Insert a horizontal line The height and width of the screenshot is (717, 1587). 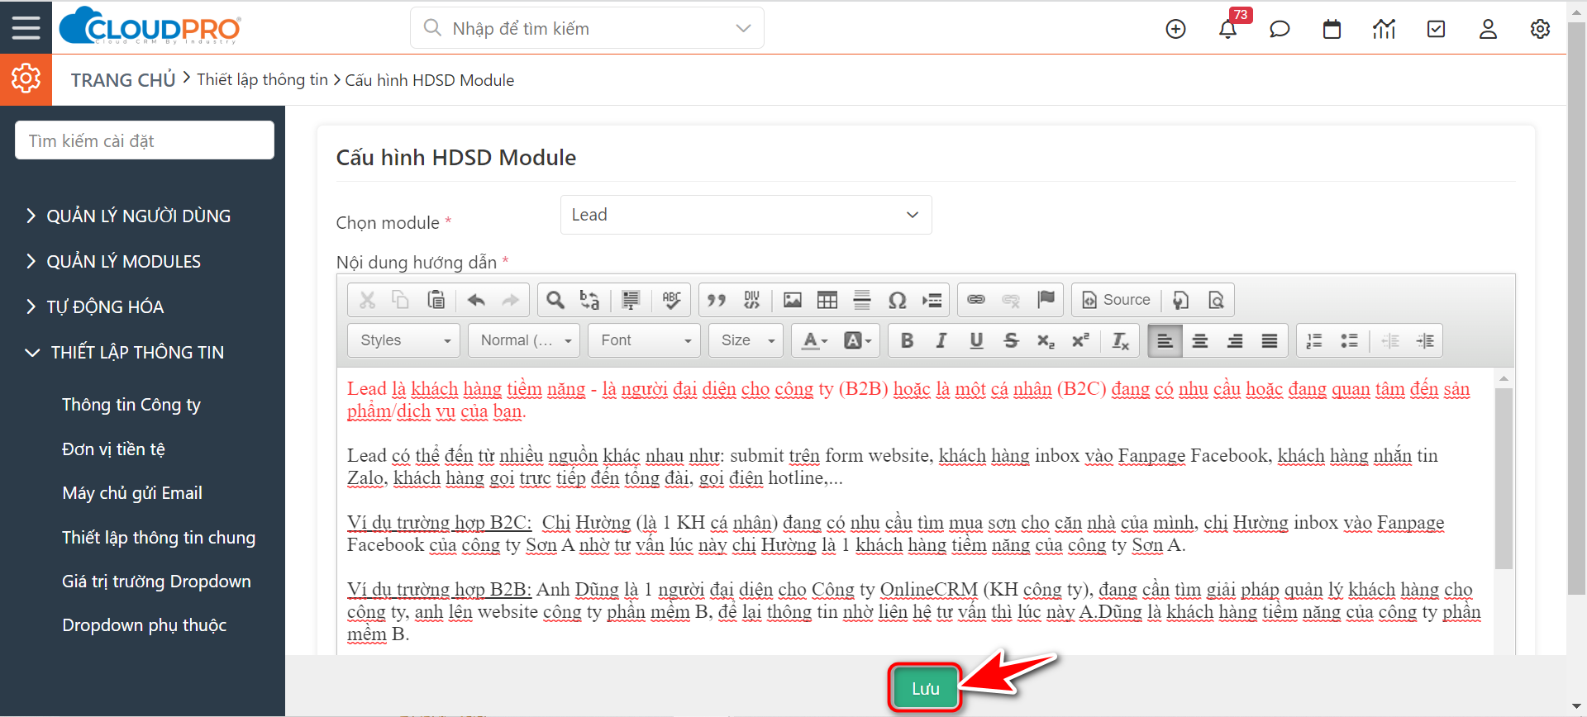(862, 300)
